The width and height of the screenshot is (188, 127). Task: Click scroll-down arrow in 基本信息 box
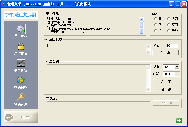[x=142, y=32]
